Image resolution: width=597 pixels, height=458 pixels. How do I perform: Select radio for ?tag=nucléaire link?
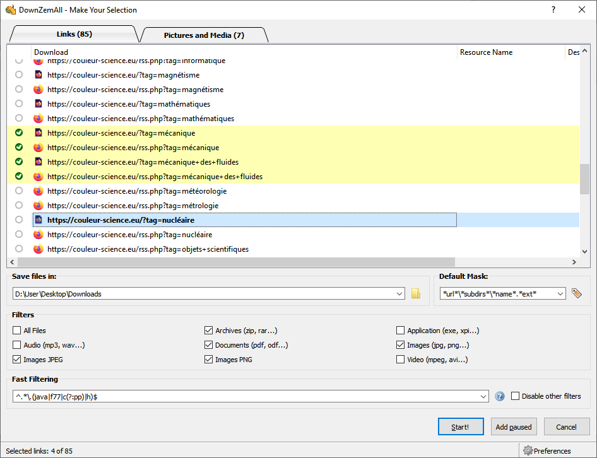pyautogui.click(x=19, y=220)
